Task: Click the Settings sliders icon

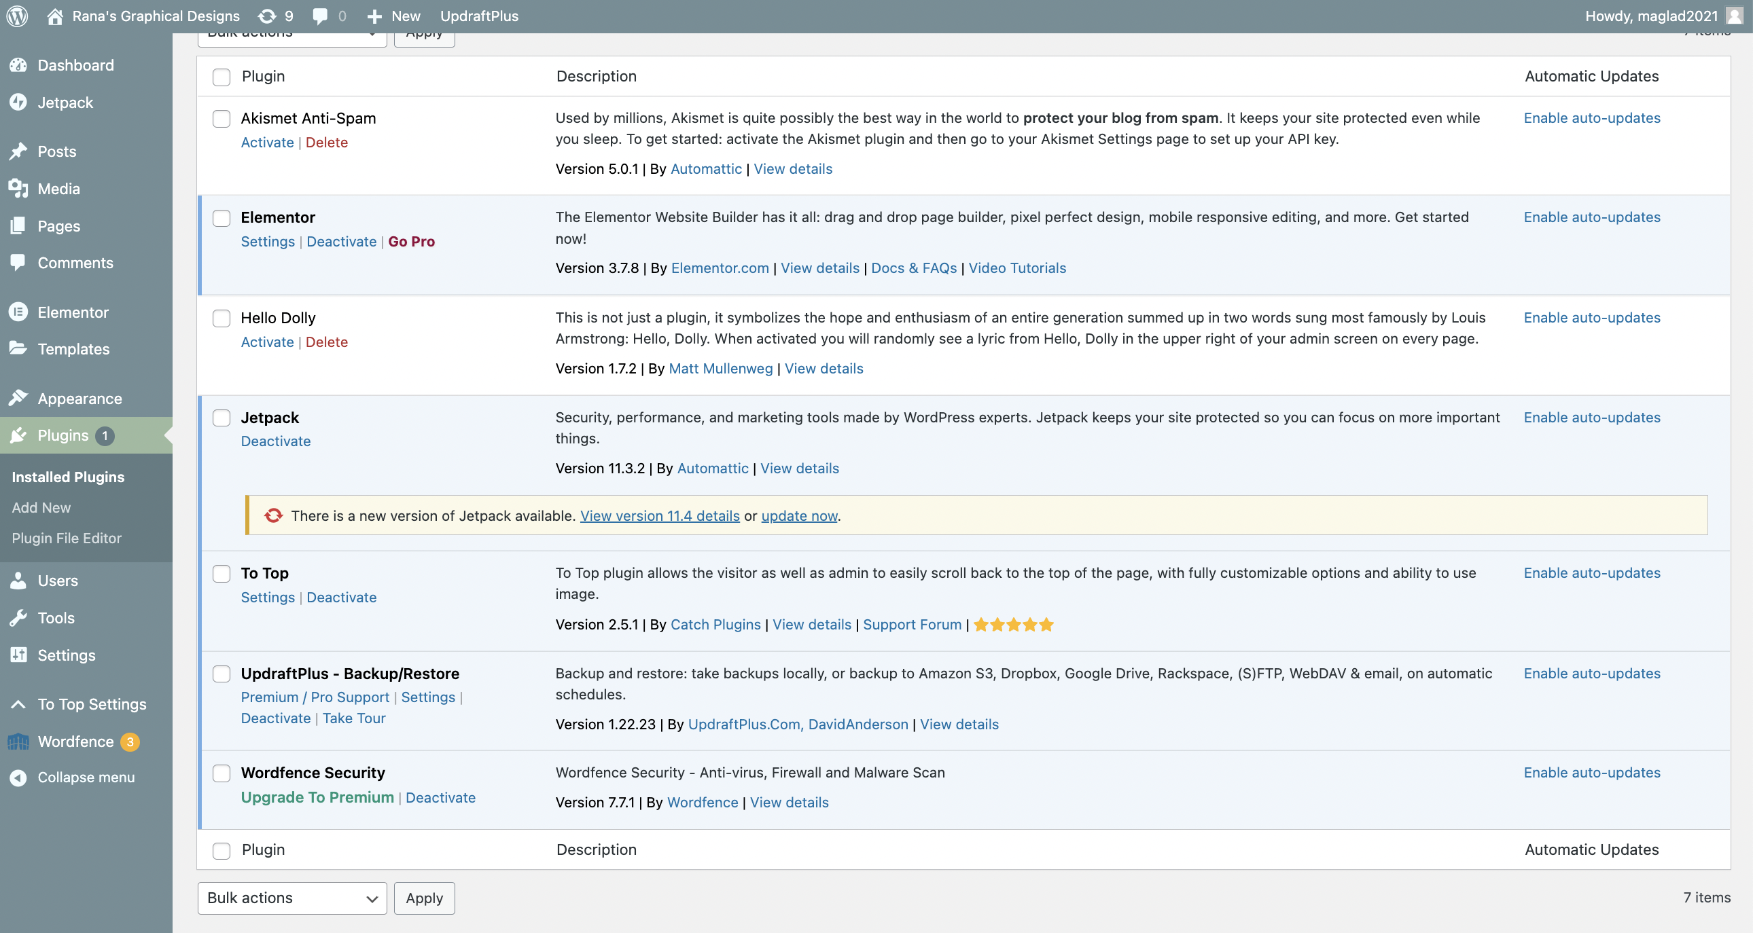Action: pos(18,655)
